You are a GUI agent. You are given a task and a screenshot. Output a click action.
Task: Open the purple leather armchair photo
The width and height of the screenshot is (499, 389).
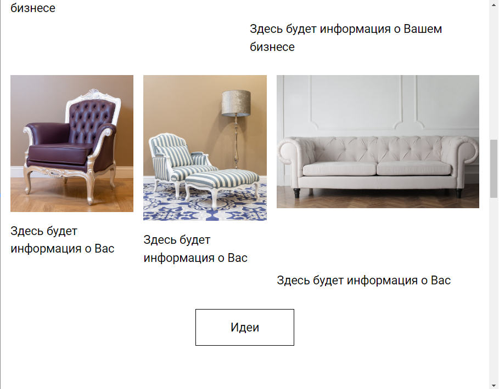[x=72, y=143]
